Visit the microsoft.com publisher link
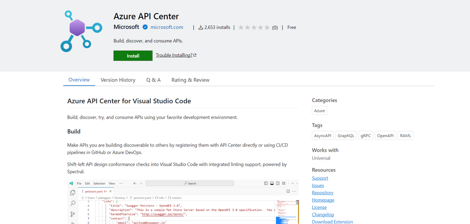The image size is (470, 224). (x=167, y=27)
